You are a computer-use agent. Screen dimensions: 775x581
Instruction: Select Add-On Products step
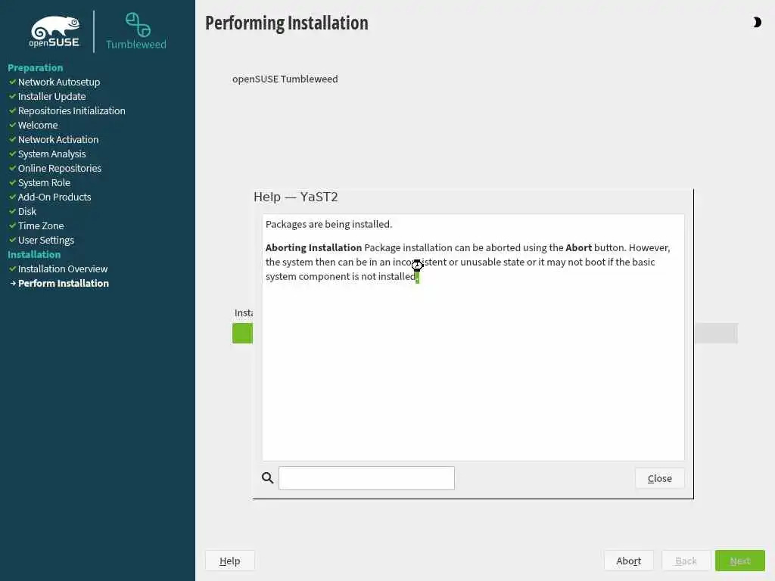[x=54, y=197]
